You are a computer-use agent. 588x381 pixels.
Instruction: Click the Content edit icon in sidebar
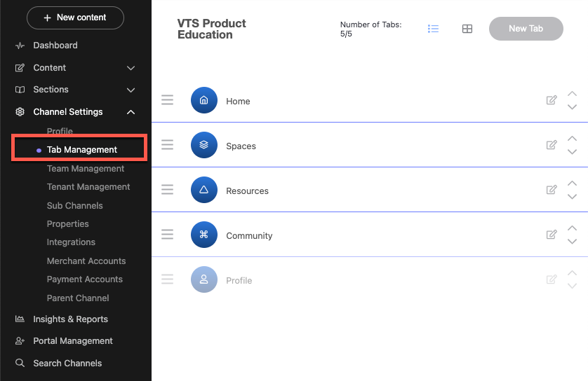(20, 68)
